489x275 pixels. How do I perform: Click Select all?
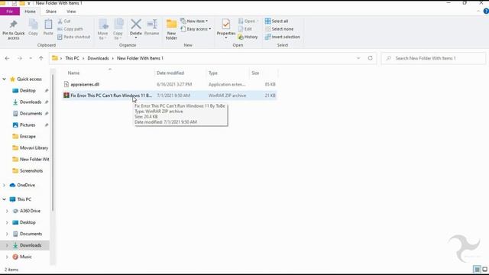(x=277, y=21)
